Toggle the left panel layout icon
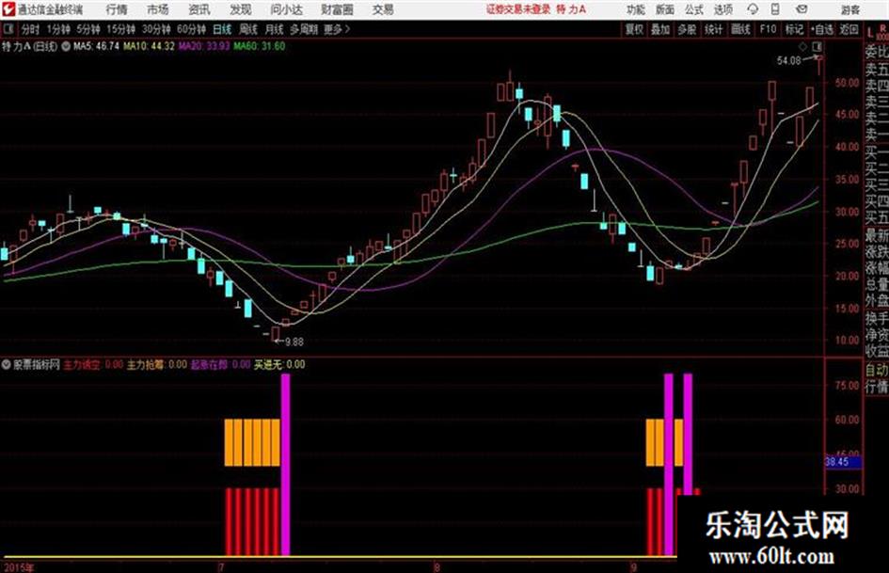 [x=8, y=29]
